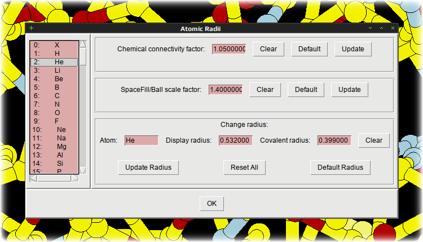Select element 5: B in list
This screenshot has height=242, width=423.
coord(54,87)
